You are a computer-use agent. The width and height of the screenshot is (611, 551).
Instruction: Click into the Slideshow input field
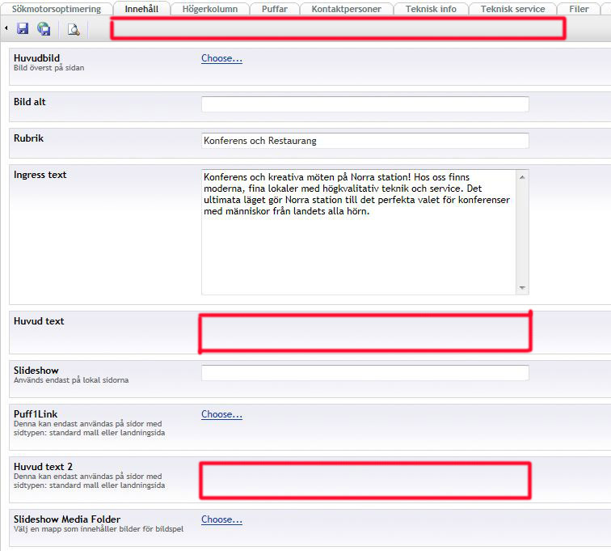coord(364,373)
